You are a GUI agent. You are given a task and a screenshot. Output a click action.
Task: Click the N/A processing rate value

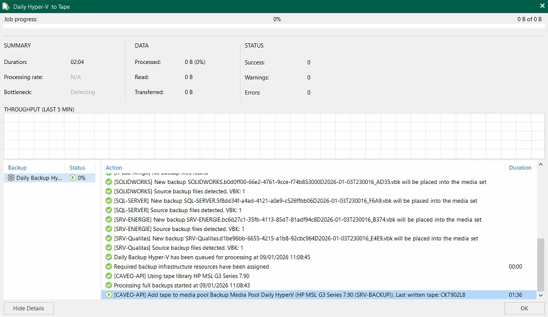(75, 77)
